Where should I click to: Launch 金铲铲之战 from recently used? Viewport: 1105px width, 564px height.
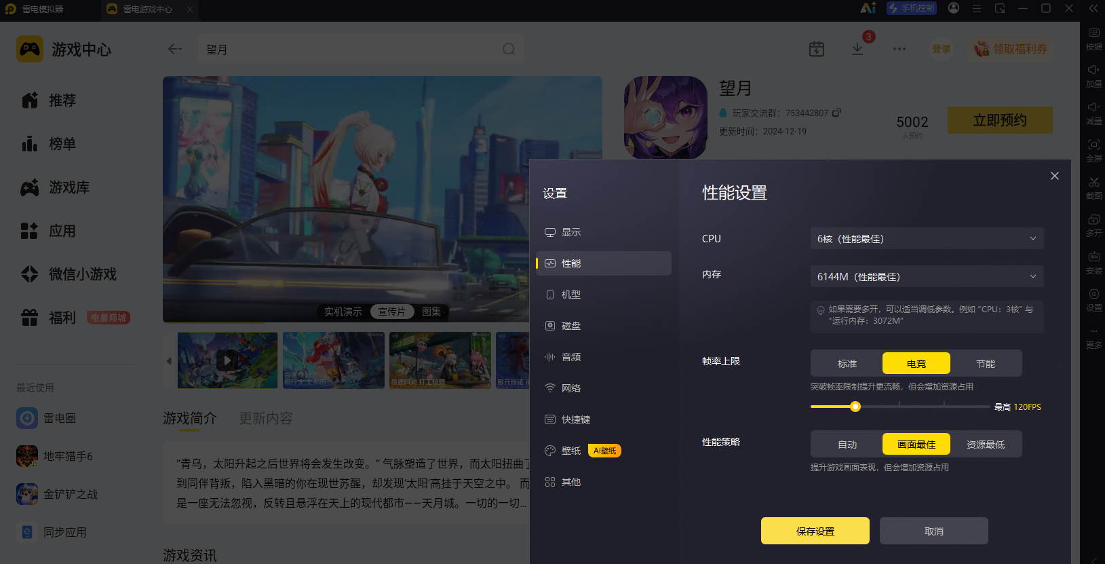click(x=57, y=494)
